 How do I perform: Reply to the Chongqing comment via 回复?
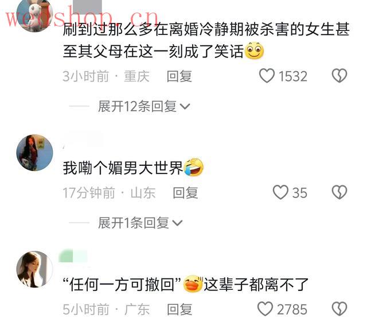click(x=179, y=76)
